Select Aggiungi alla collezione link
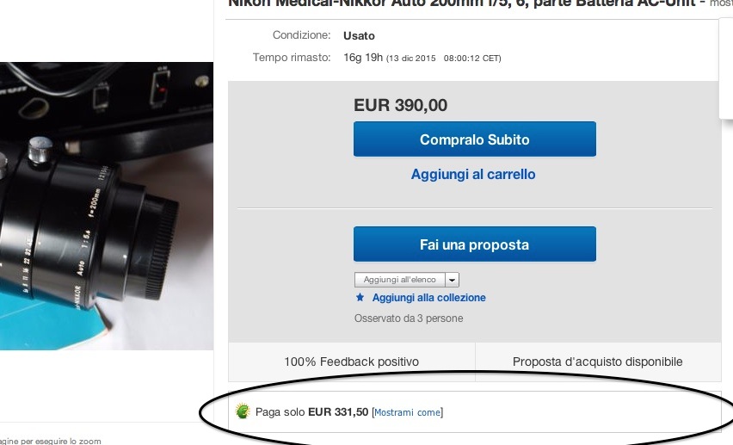Image resolution: width=733 pixels, height=445 pixels. [428, 298]
